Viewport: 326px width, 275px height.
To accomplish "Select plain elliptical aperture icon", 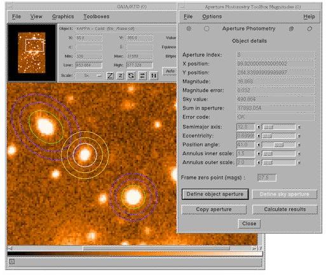I will tap(309, 29).
